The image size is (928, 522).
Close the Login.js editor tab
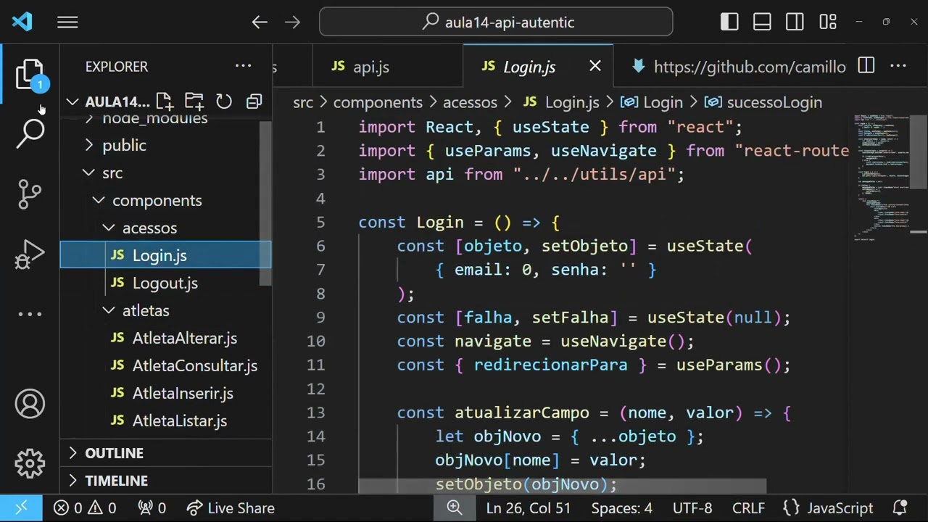pos(595,66)
